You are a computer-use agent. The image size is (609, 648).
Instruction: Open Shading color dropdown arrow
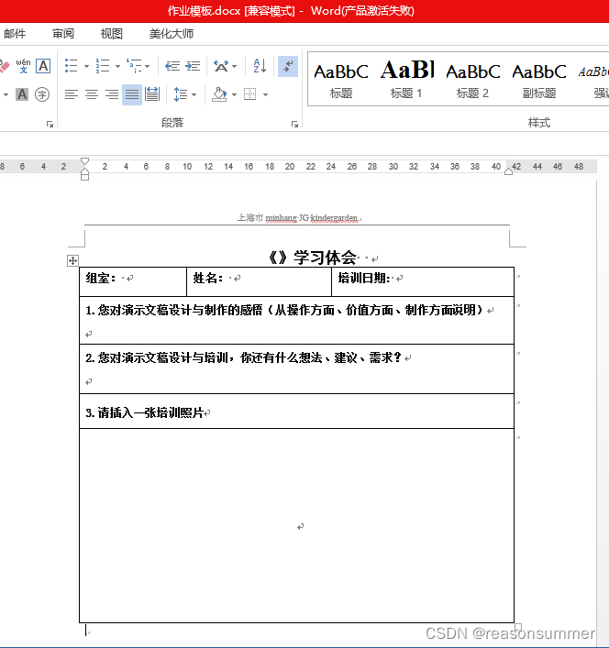click(x=234, y=95)
